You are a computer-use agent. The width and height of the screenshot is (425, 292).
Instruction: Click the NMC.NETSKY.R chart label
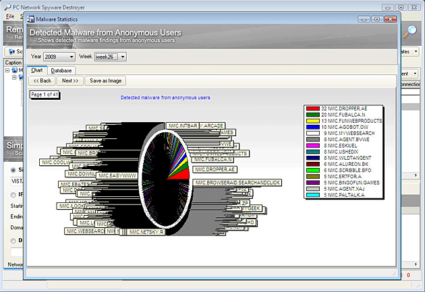pos(146,232)
